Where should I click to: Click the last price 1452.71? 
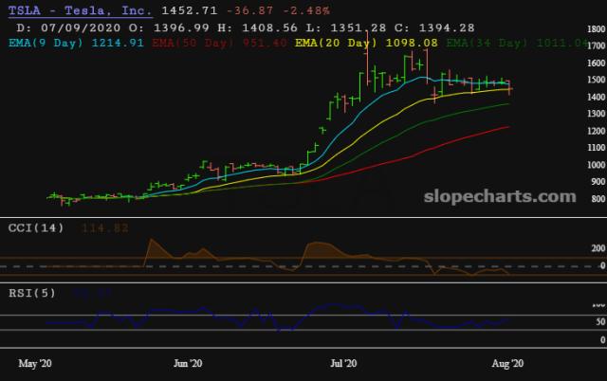(x=190, y=10)
